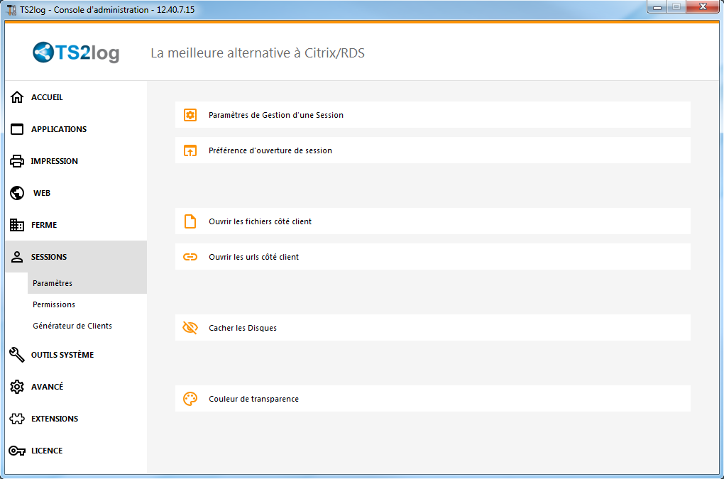Click the orange file icon

point(190,221)
